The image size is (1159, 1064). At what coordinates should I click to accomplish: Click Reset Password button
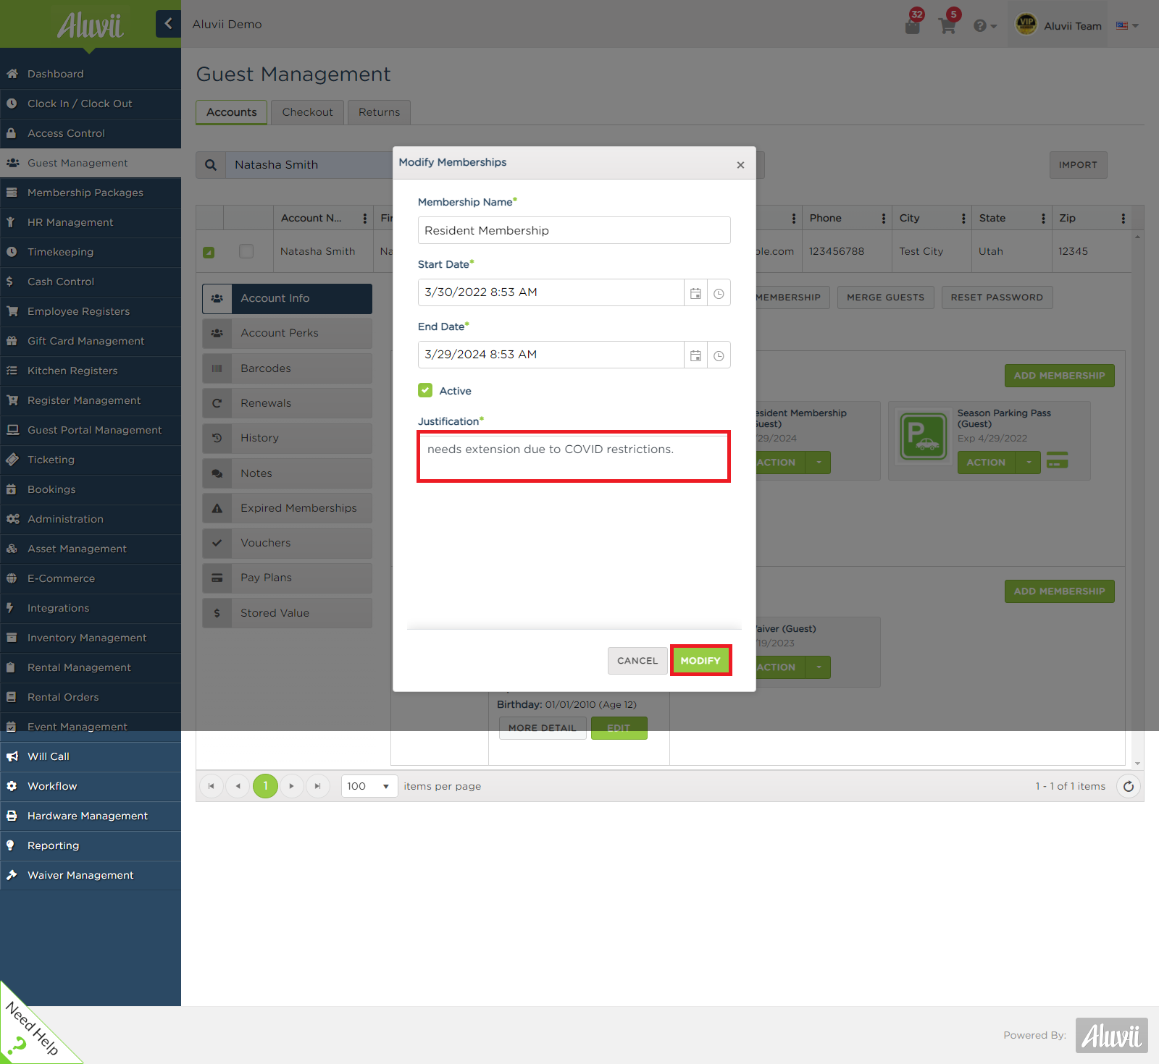[x=997, y=297]
